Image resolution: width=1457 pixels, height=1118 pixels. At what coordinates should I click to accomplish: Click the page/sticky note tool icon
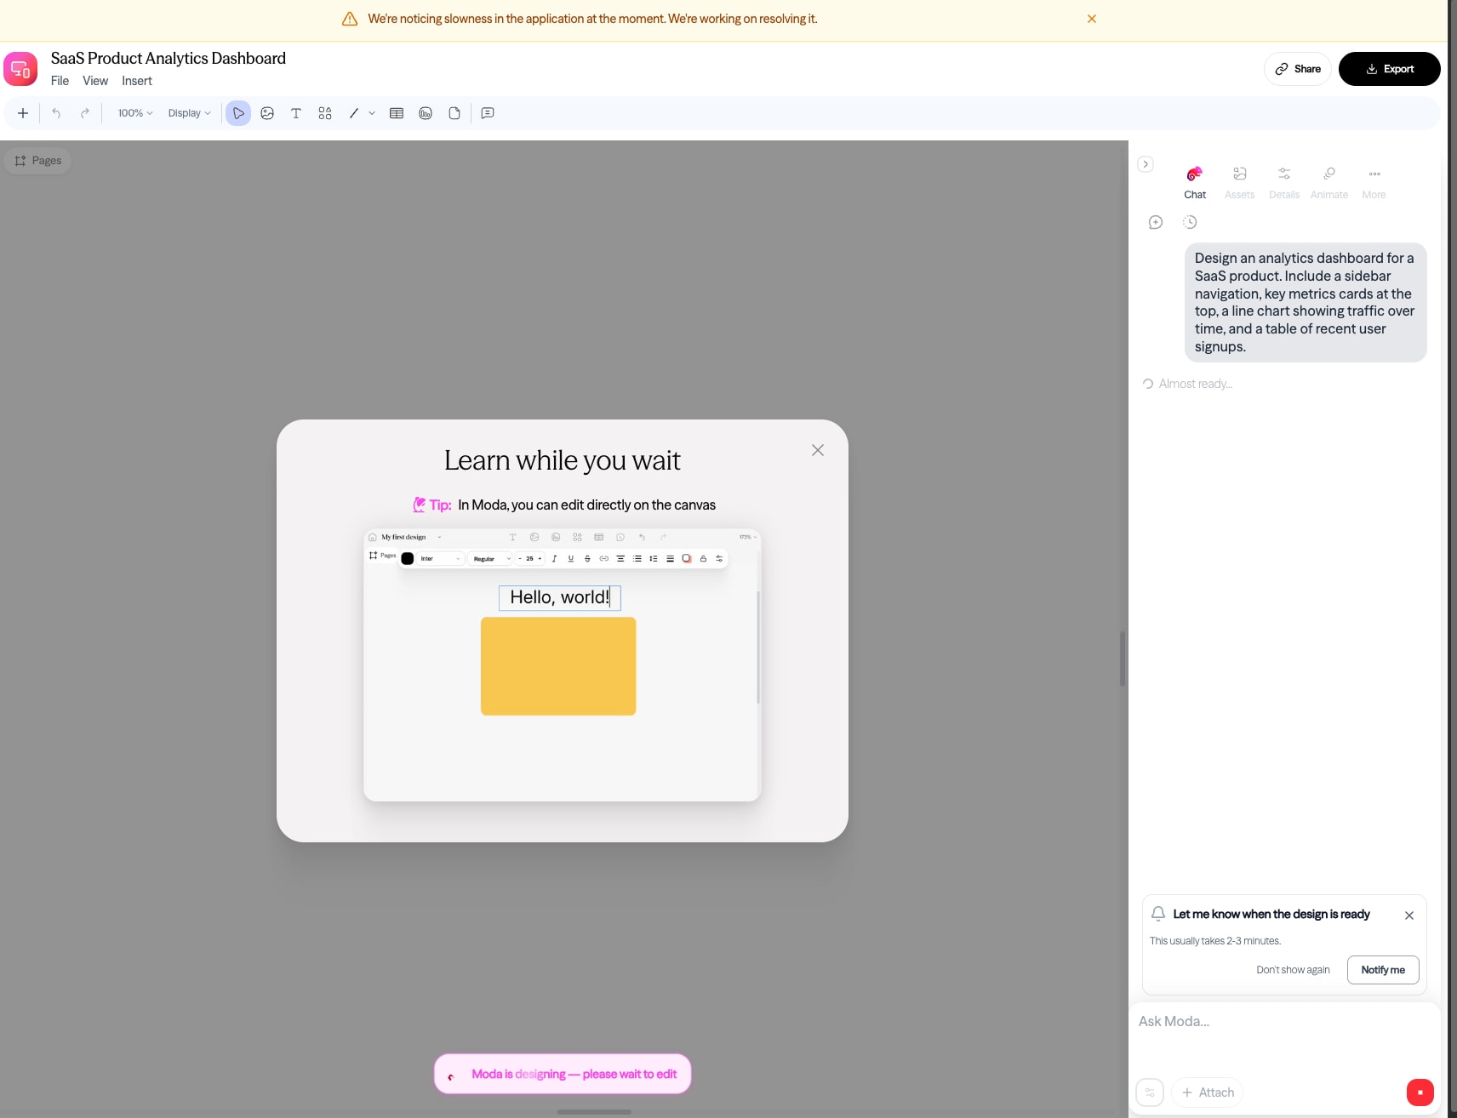454,113
